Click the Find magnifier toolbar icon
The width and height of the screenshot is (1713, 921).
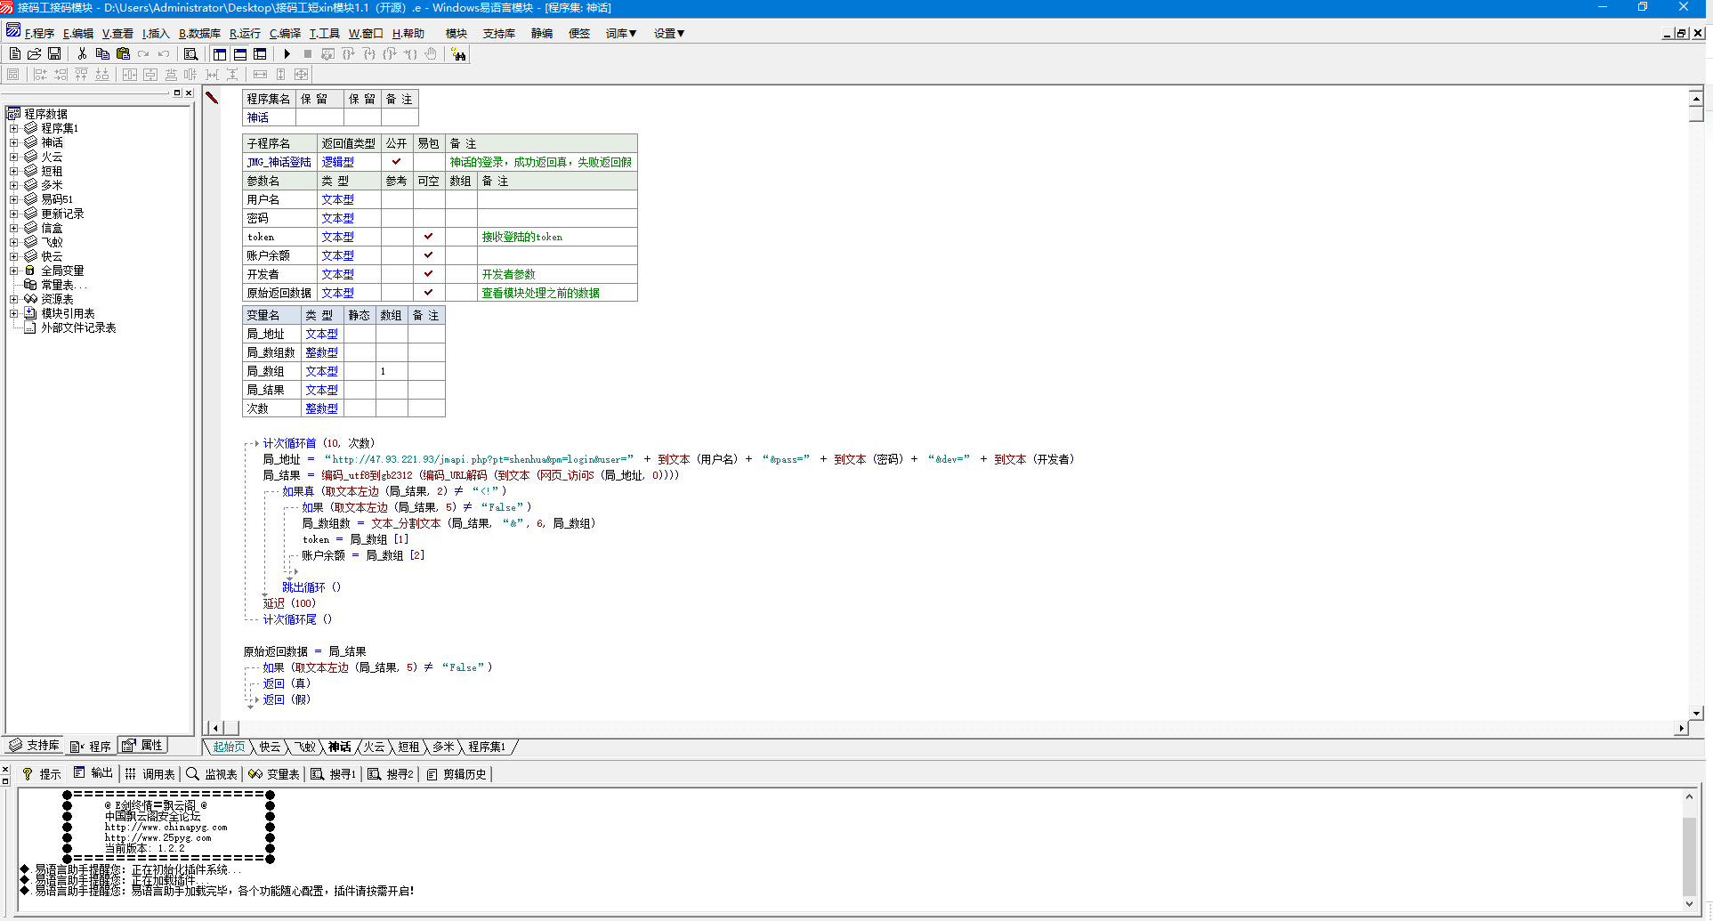coord(190,53)
